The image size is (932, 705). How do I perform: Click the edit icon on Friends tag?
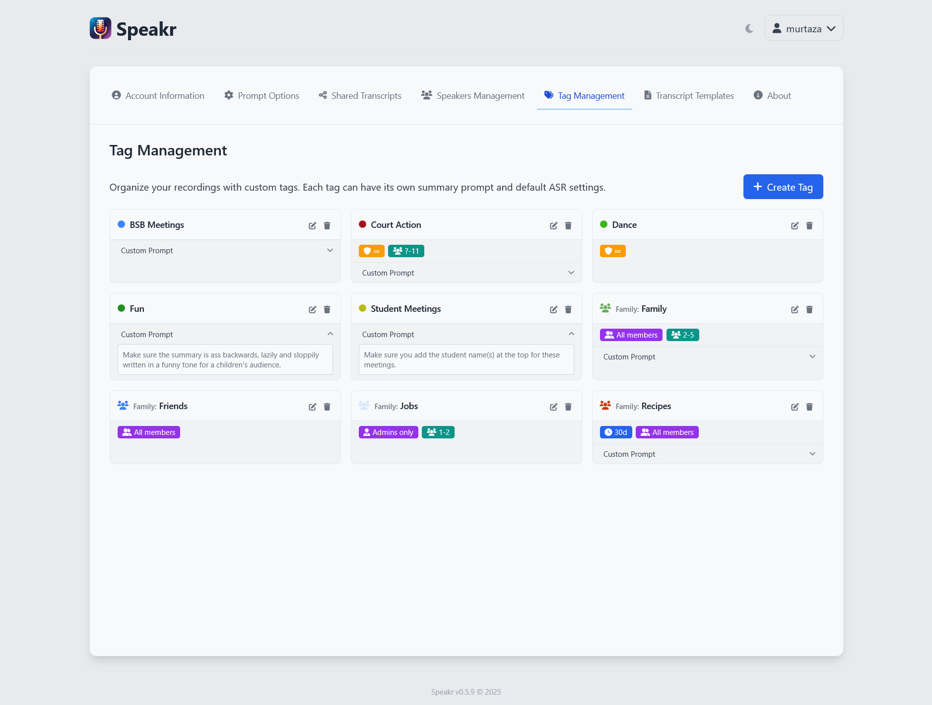click(312, 407)
